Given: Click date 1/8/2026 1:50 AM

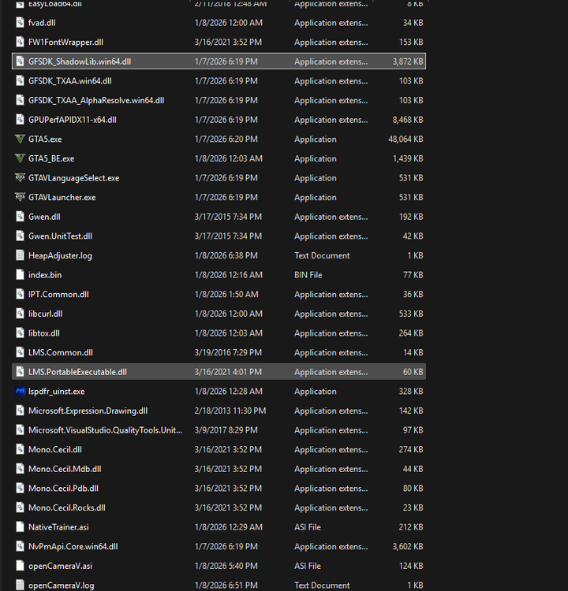Looking at the screenshot, I should (226, 295).
